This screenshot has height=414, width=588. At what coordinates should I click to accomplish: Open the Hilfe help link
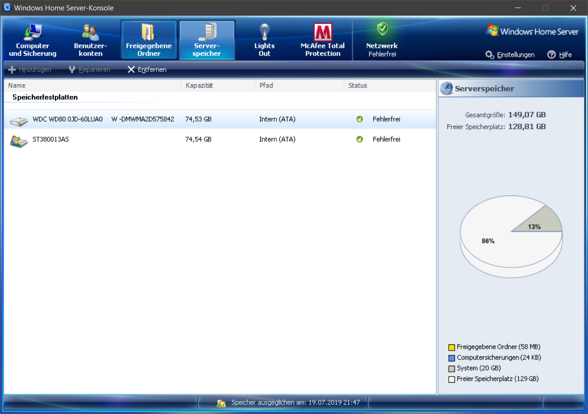[x=560, y=55]
